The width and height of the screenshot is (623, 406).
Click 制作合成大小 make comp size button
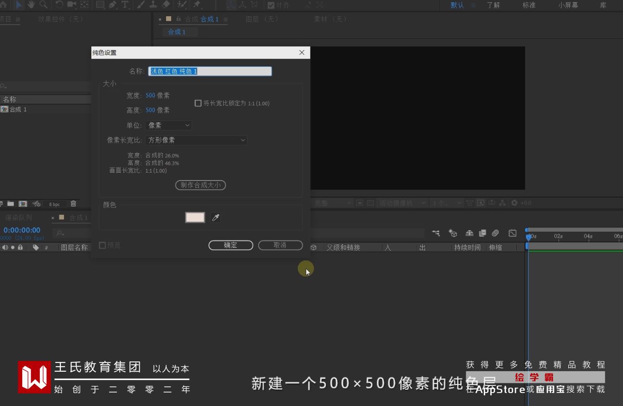[200, 185]
